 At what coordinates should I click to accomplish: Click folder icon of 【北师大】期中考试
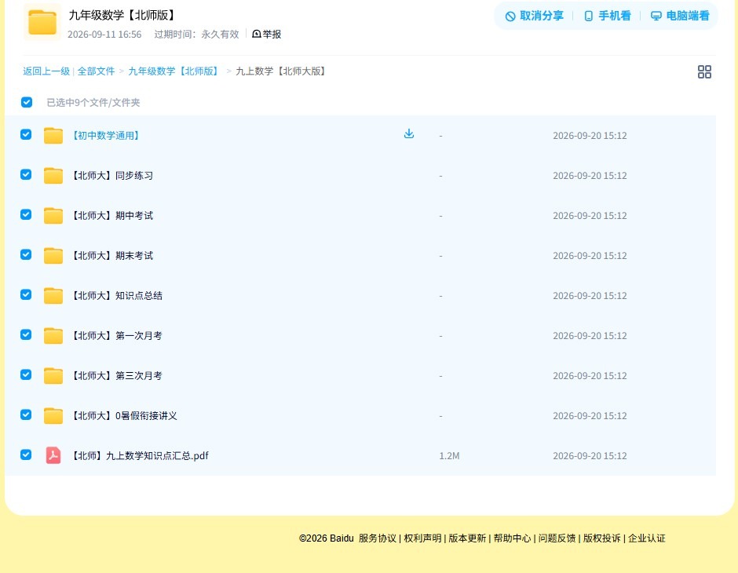(x=53, y=215)
